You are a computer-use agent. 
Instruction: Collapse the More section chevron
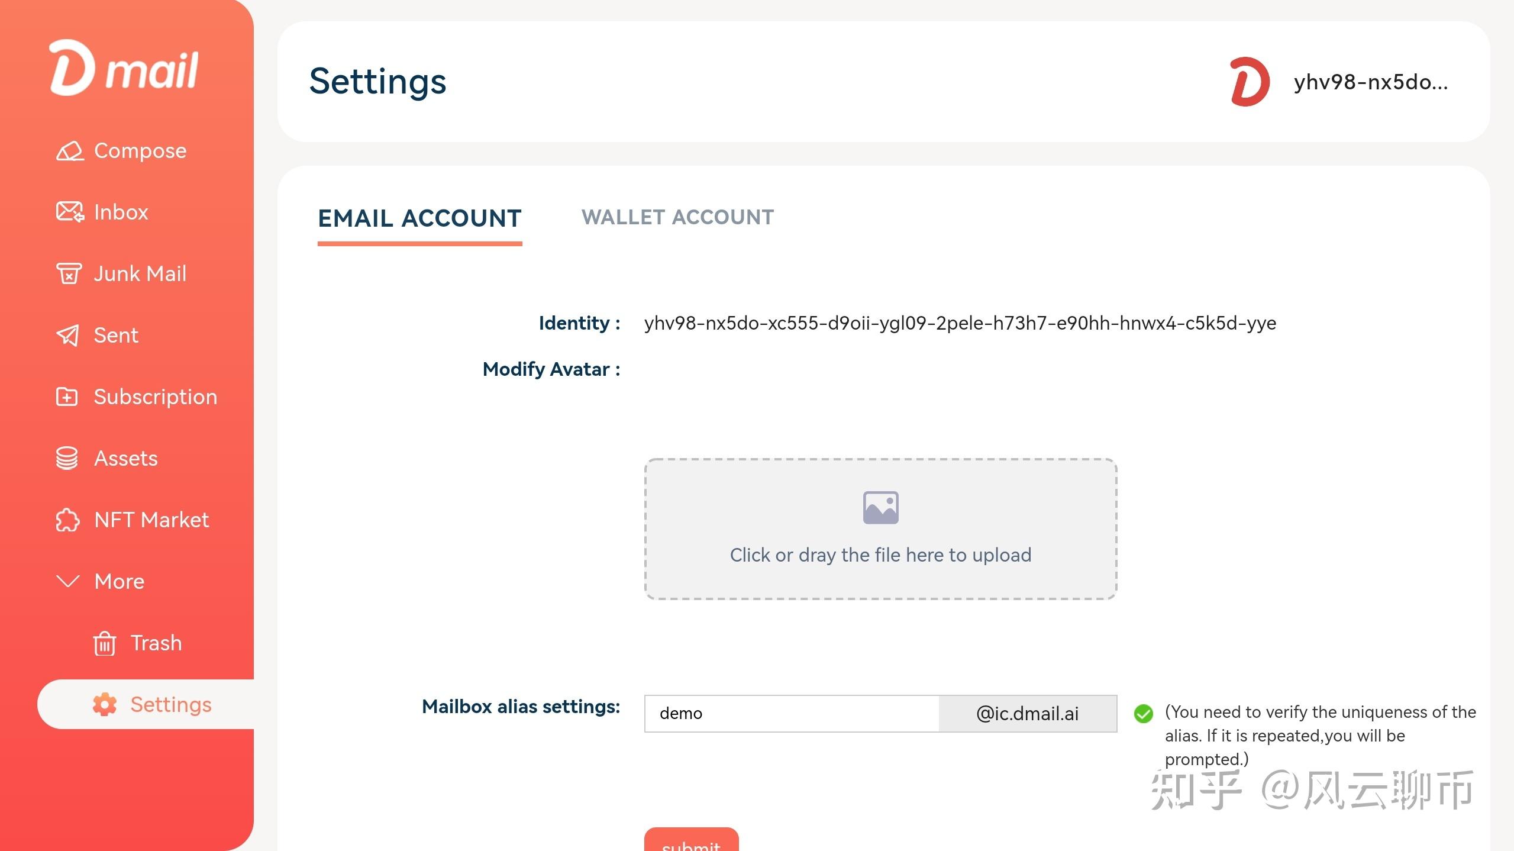click(68, 581)
